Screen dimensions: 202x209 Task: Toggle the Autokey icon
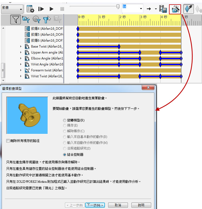click(188, 9)
